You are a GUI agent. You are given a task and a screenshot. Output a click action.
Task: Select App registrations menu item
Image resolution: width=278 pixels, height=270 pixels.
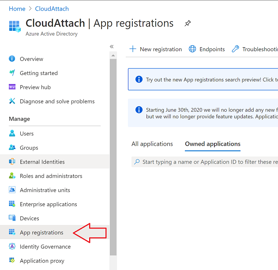click(x=55, y=232)
